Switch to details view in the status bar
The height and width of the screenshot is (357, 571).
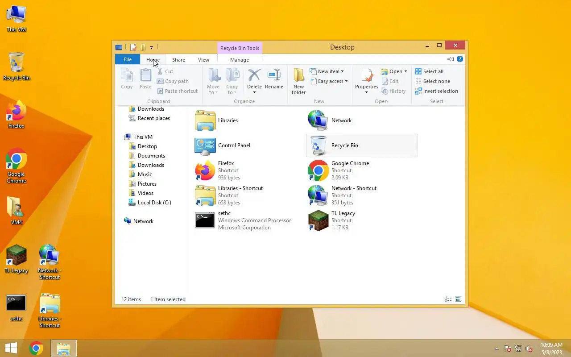click(448, 299)
